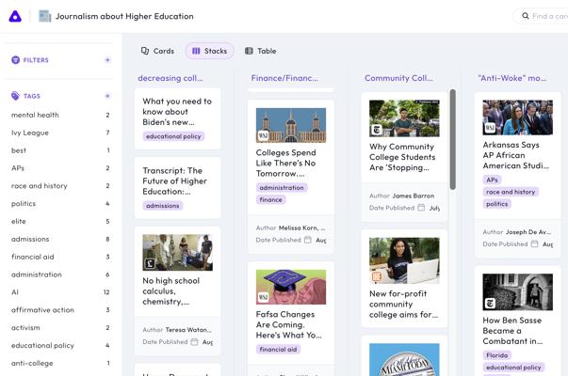Filter by the Ivy League tag
The image size is (568, 376).
[x=30, y=133]
